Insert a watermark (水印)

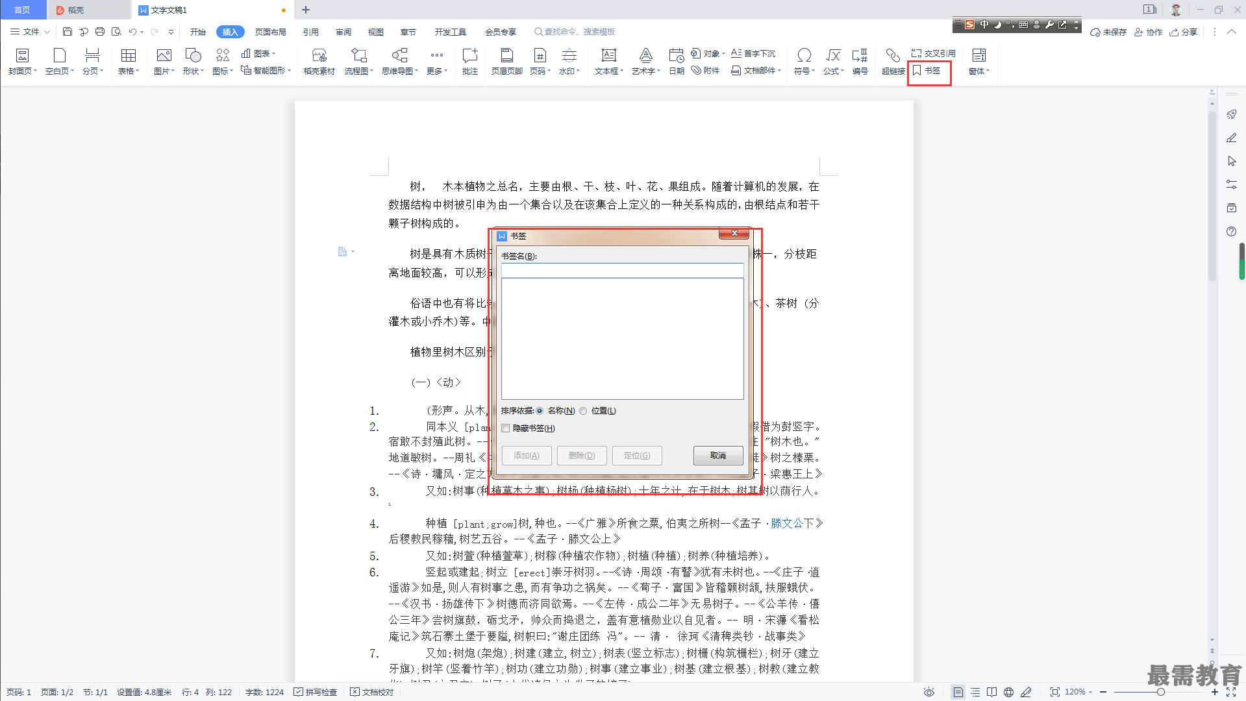click(x=569, y=62)
